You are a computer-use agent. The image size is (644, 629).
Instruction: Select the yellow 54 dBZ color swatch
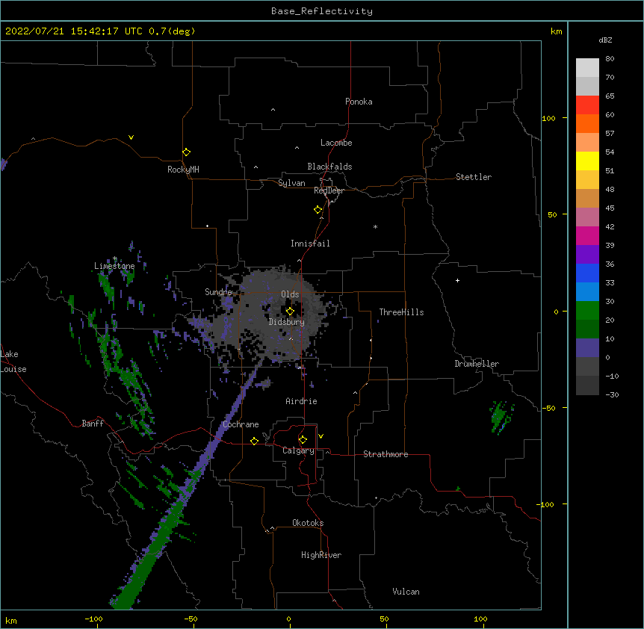[x=587, y=161]
